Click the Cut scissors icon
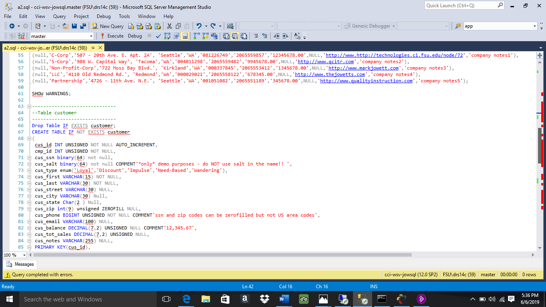Screen dimensions: 546x307 [169, 26]
